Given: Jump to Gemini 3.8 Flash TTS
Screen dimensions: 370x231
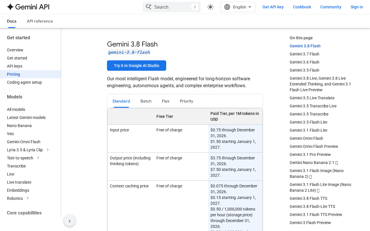Looking at the screenshot, I should point(308,198).
